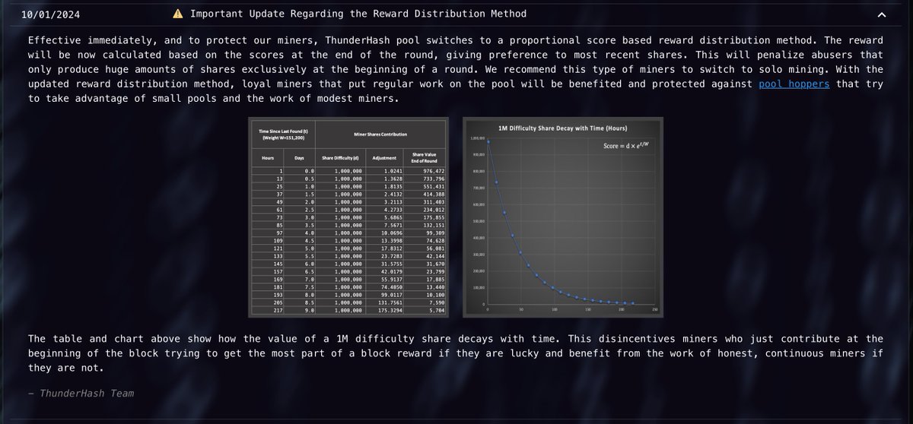Click the announcement title about Reward Distribution Method
This screenshot has width=913, height=424.
358,14
